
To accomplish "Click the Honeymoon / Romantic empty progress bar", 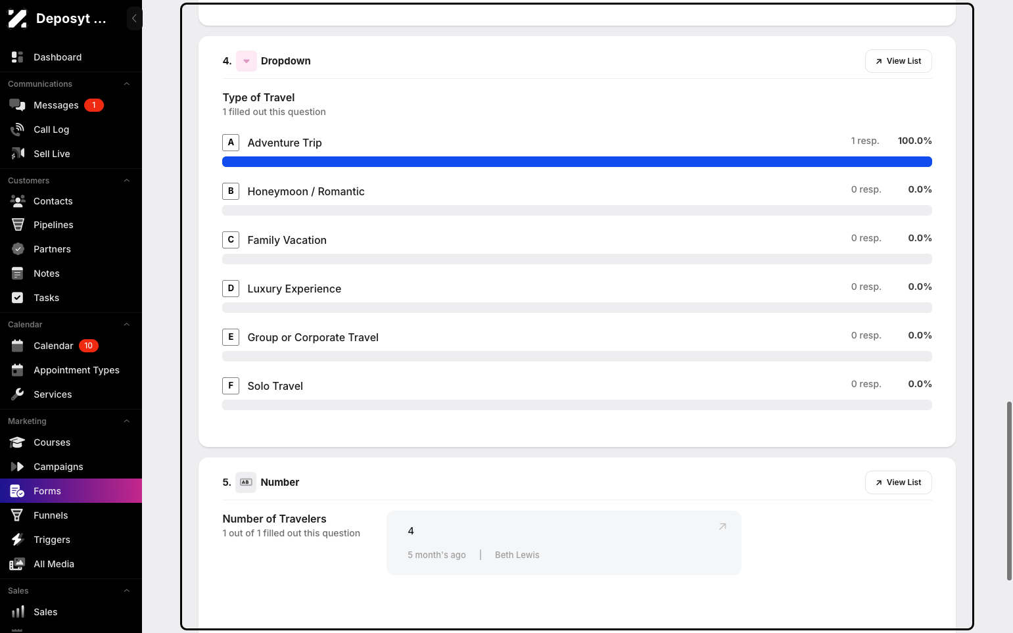I will point(577,210).
